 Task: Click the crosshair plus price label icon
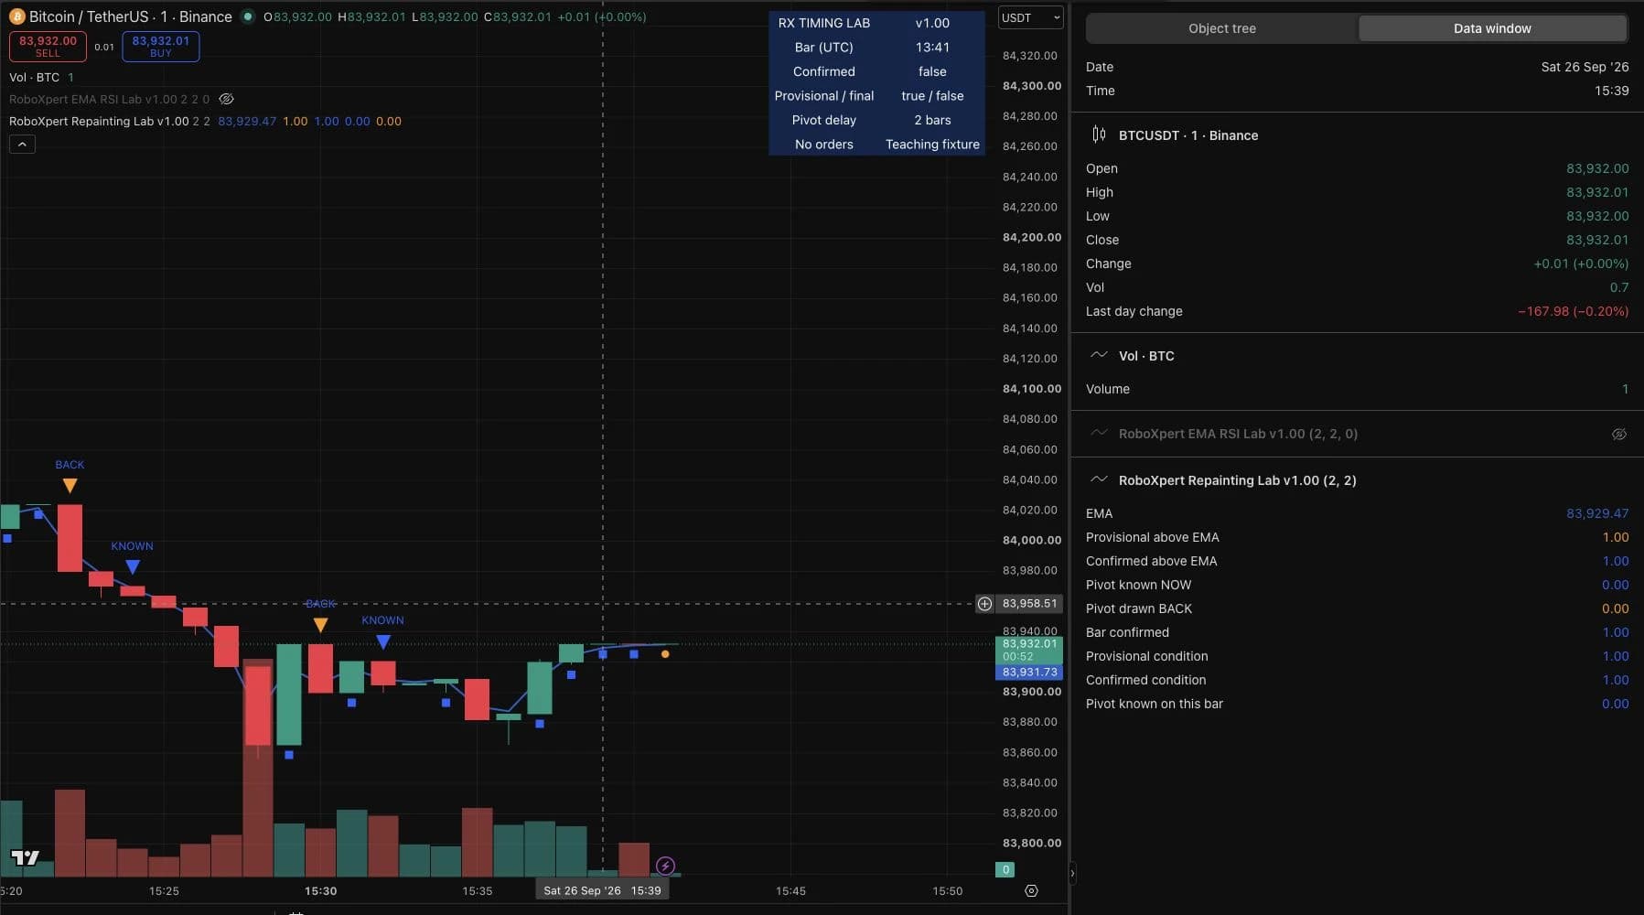[984, 604]
